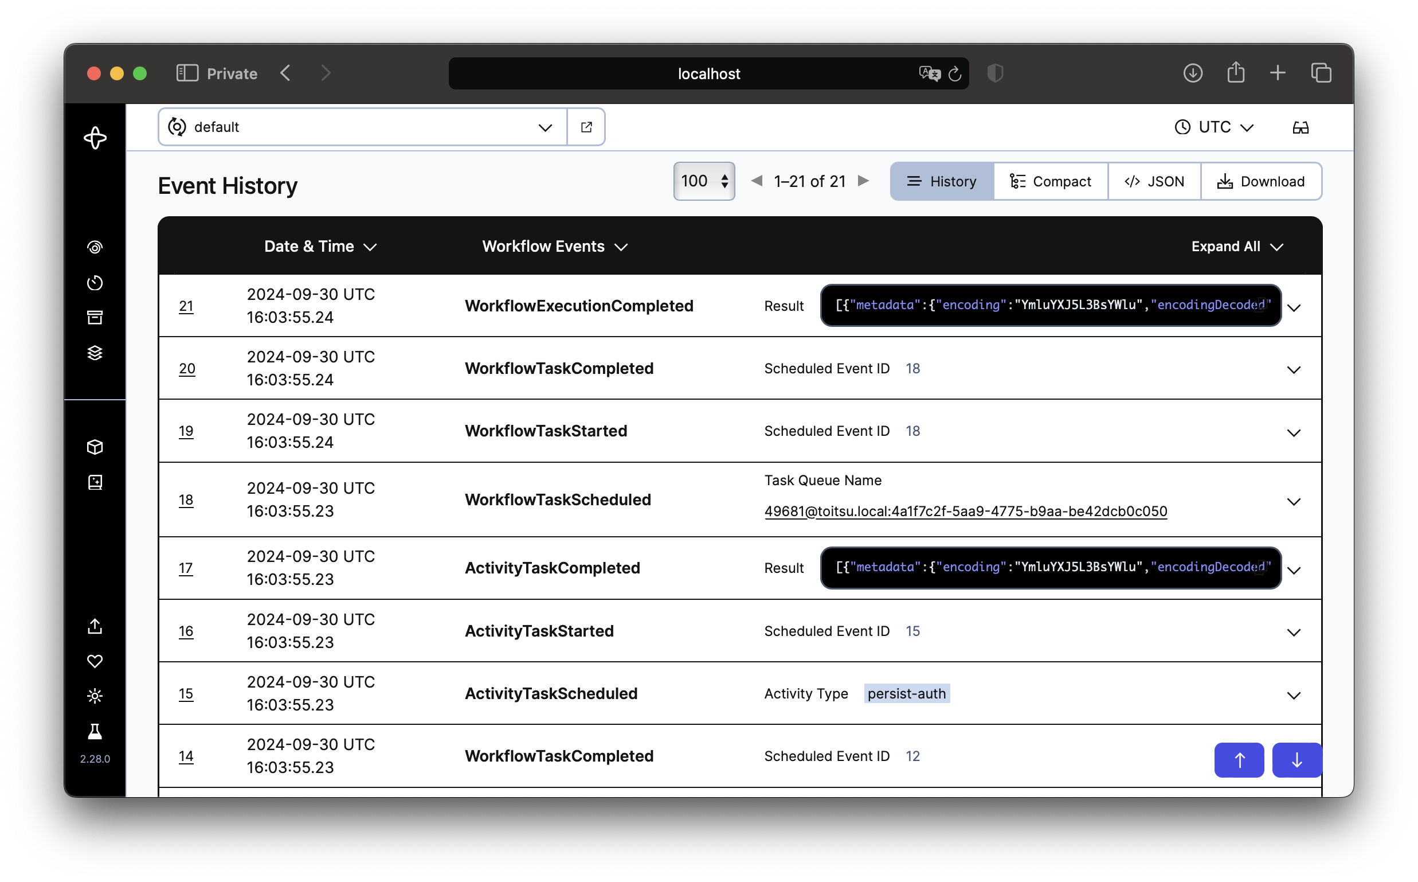Open the default namespace dropdown
Screen dimensions: 1418x882
(x=363, y=127)
